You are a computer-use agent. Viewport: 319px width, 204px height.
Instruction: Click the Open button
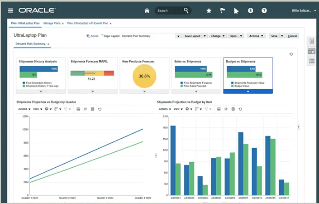tap(233, 36)
